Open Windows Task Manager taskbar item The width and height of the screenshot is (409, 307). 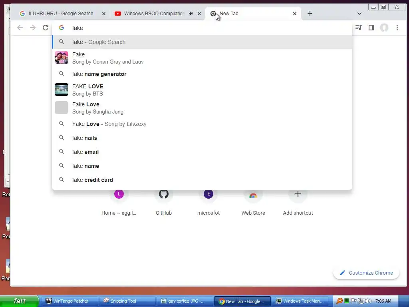(300, 301)
